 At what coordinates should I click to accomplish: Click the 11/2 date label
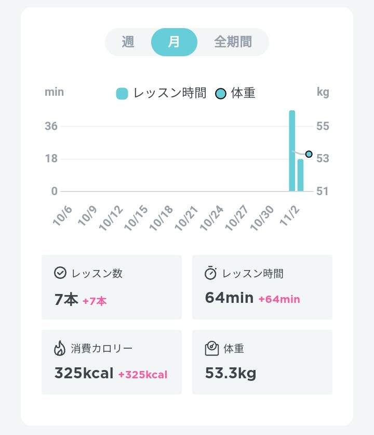[290, 216]
